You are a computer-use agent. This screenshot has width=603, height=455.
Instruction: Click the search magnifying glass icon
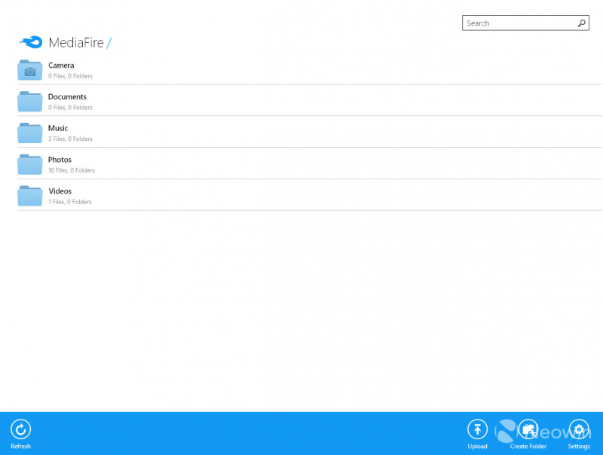point(582,23)
